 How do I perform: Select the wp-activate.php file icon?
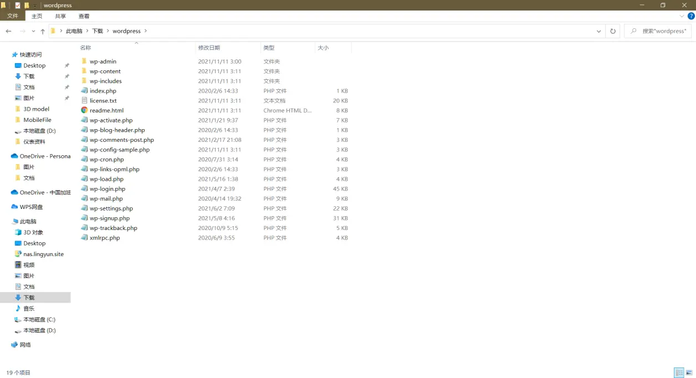pos(84,120)
